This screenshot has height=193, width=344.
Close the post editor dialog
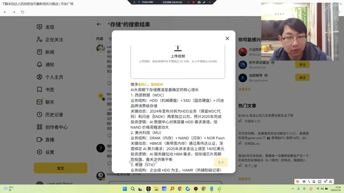tap(227, 39)
